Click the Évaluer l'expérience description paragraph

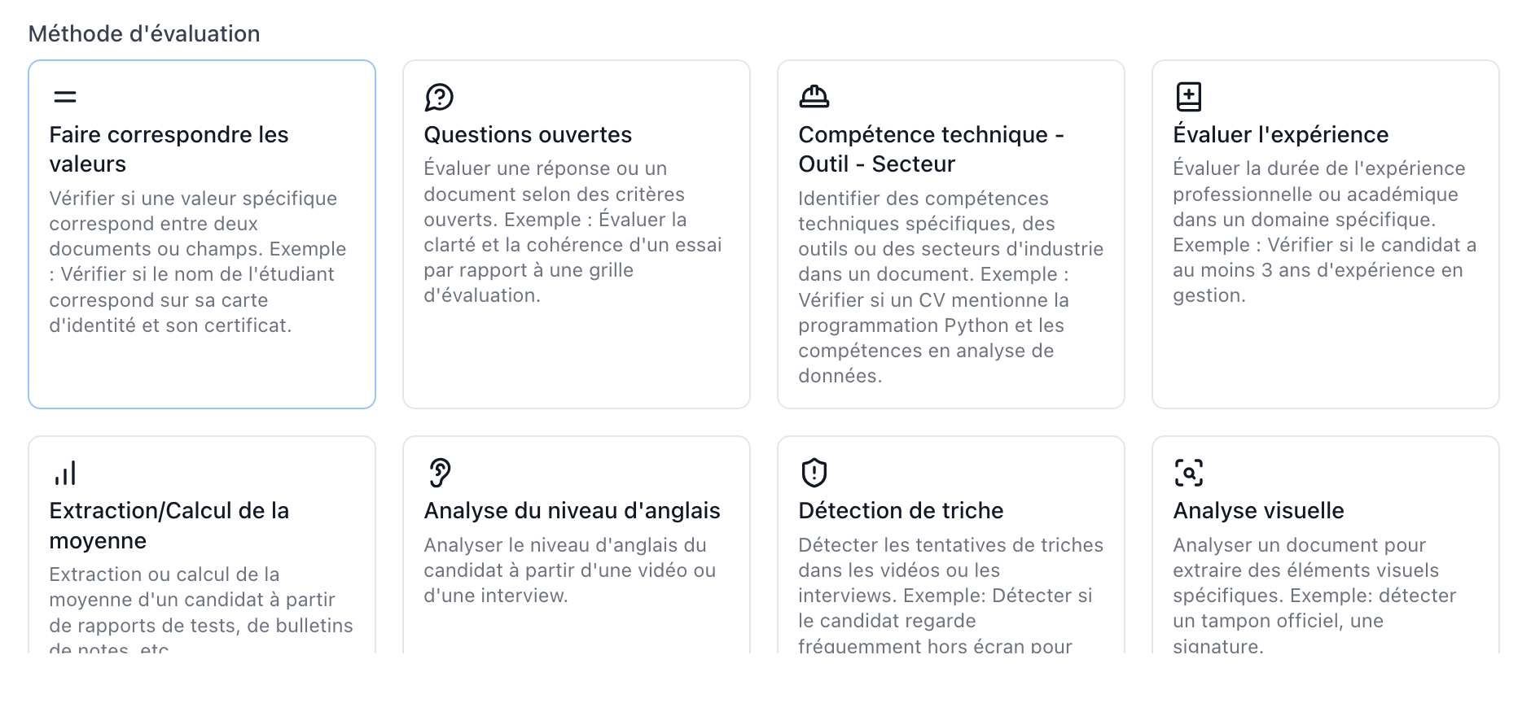click(x=1325, y=232)
